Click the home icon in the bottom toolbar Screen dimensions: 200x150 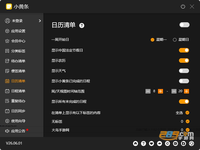[135, 143]
